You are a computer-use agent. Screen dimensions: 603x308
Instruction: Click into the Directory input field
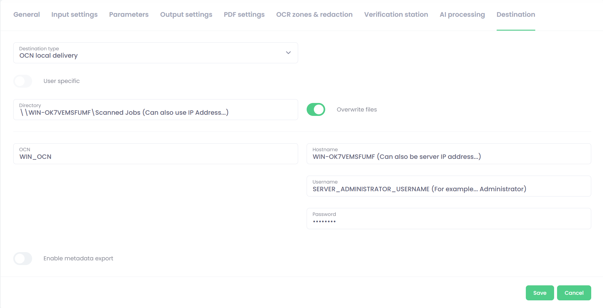(156, 109)
